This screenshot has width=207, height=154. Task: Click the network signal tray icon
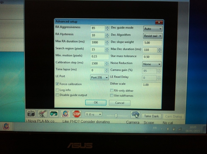(x=179, y=129)
